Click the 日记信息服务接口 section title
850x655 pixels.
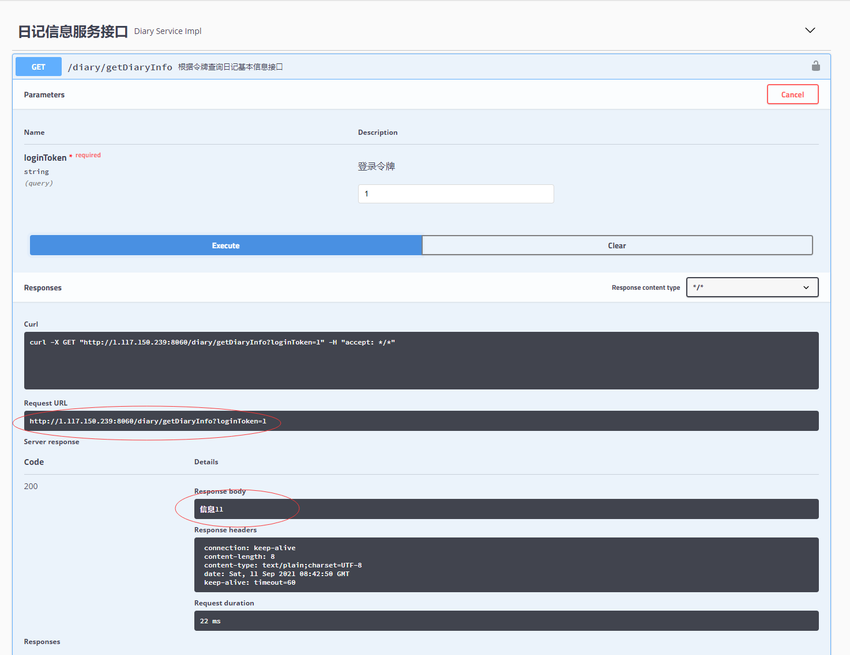[x=73, y=32]
